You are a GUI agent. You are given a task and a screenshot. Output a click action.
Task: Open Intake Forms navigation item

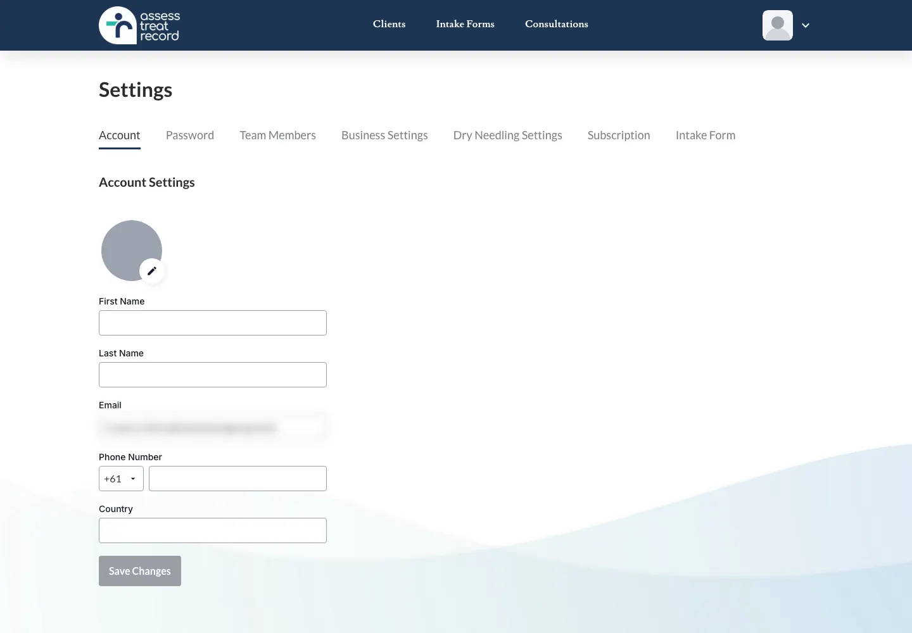(x=465, y=24)
